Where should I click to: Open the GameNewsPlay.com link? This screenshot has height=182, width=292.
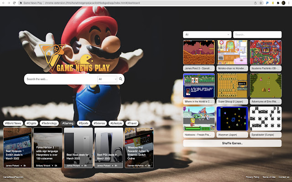13,177
